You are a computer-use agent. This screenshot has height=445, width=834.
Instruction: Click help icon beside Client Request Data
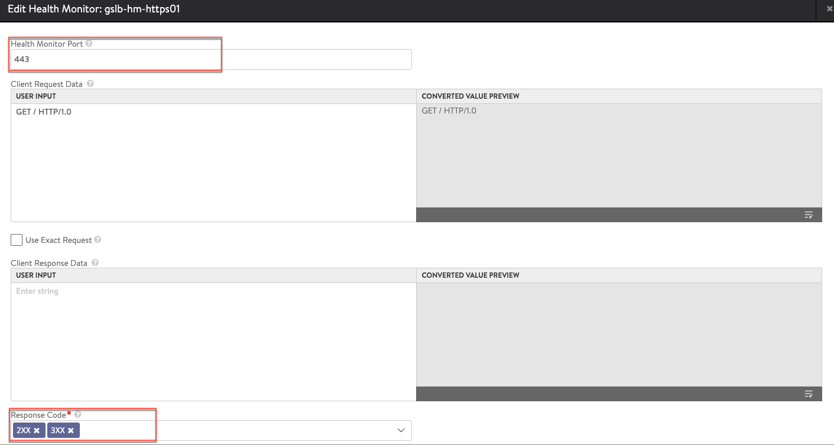[x=90, y=84]
